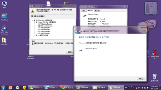161x90 pixels.
Task: Click the blue heading in the driver update wizard
Action: pos(94,37)
